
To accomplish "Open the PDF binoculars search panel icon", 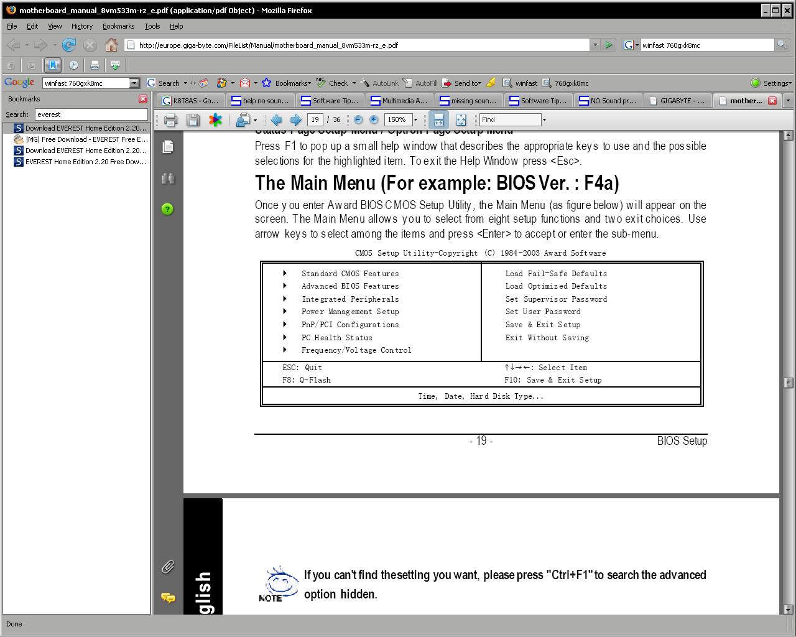I will (x=167, y=179).
